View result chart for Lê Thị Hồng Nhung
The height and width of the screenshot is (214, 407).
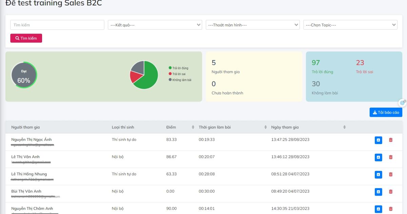[x=378, y=175]
